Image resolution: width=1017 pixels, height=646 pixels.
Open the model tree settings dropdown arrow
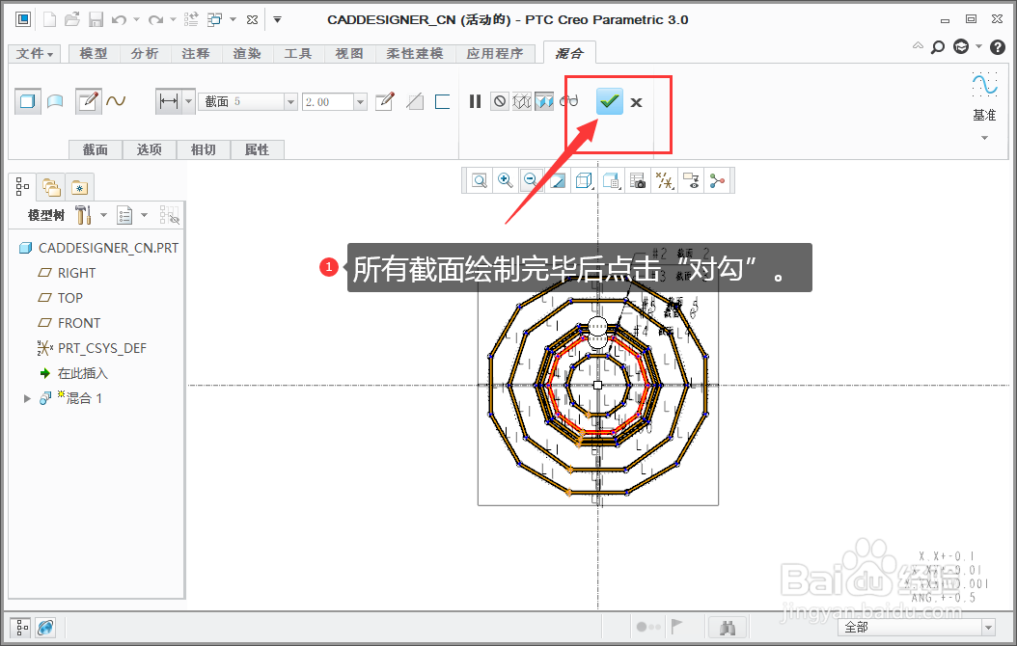(x=103, y=215)
